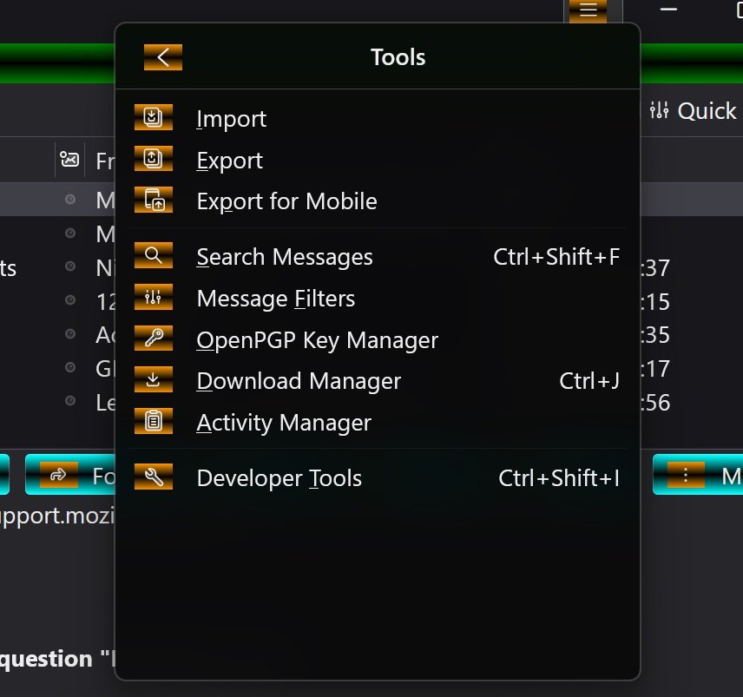Viewport: 743px width, 697px height.
Task: Click the Forward message button
Action: point(71,475)
